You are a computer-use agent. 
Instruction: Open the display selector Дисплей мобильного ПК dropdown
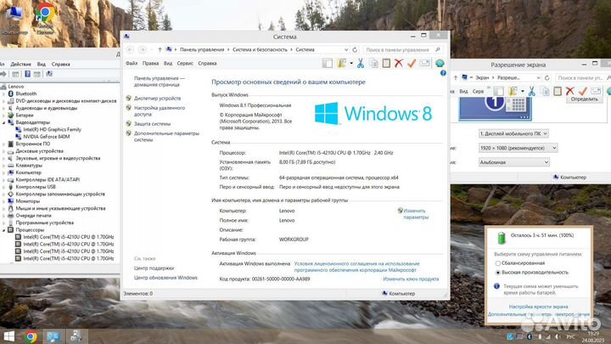513,133
